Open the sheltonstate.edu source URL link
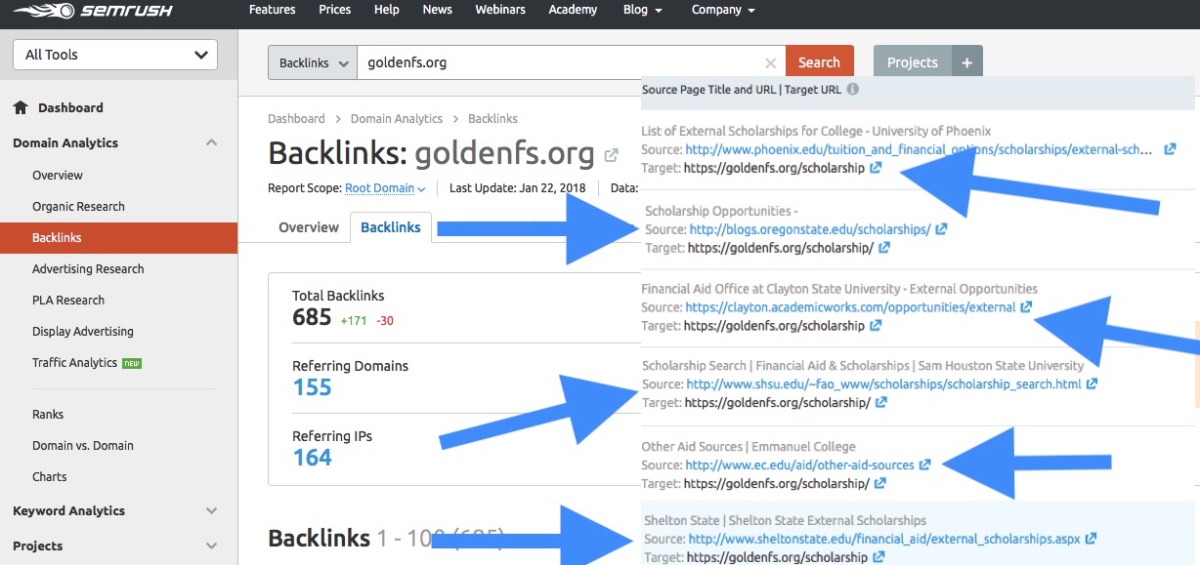1200x565 pixels. pos(884,539)
